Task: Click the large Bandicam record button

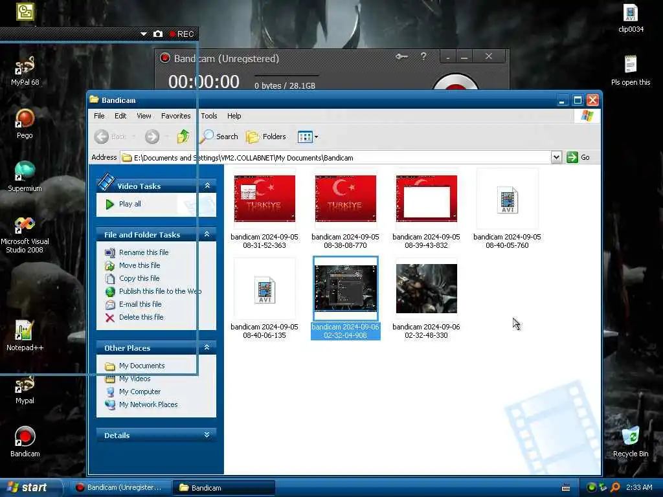Action: 455,82
